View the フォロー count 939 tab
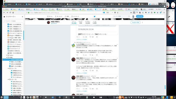The height and width of the screenshot is (99, 176). (x=81, y=23)
